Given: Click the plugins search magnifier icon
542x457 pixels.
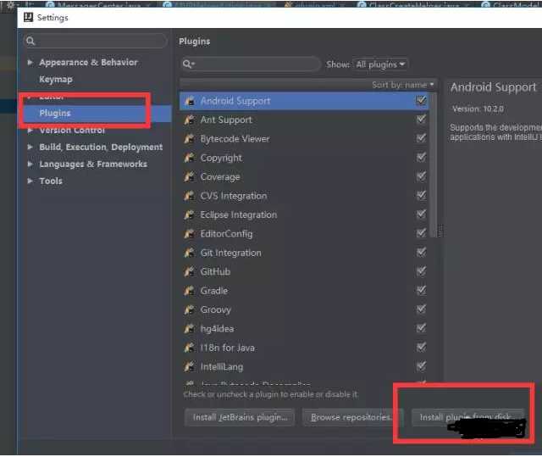Looking at the screenshot, I should pyautogui.click(x=188, y=64).
